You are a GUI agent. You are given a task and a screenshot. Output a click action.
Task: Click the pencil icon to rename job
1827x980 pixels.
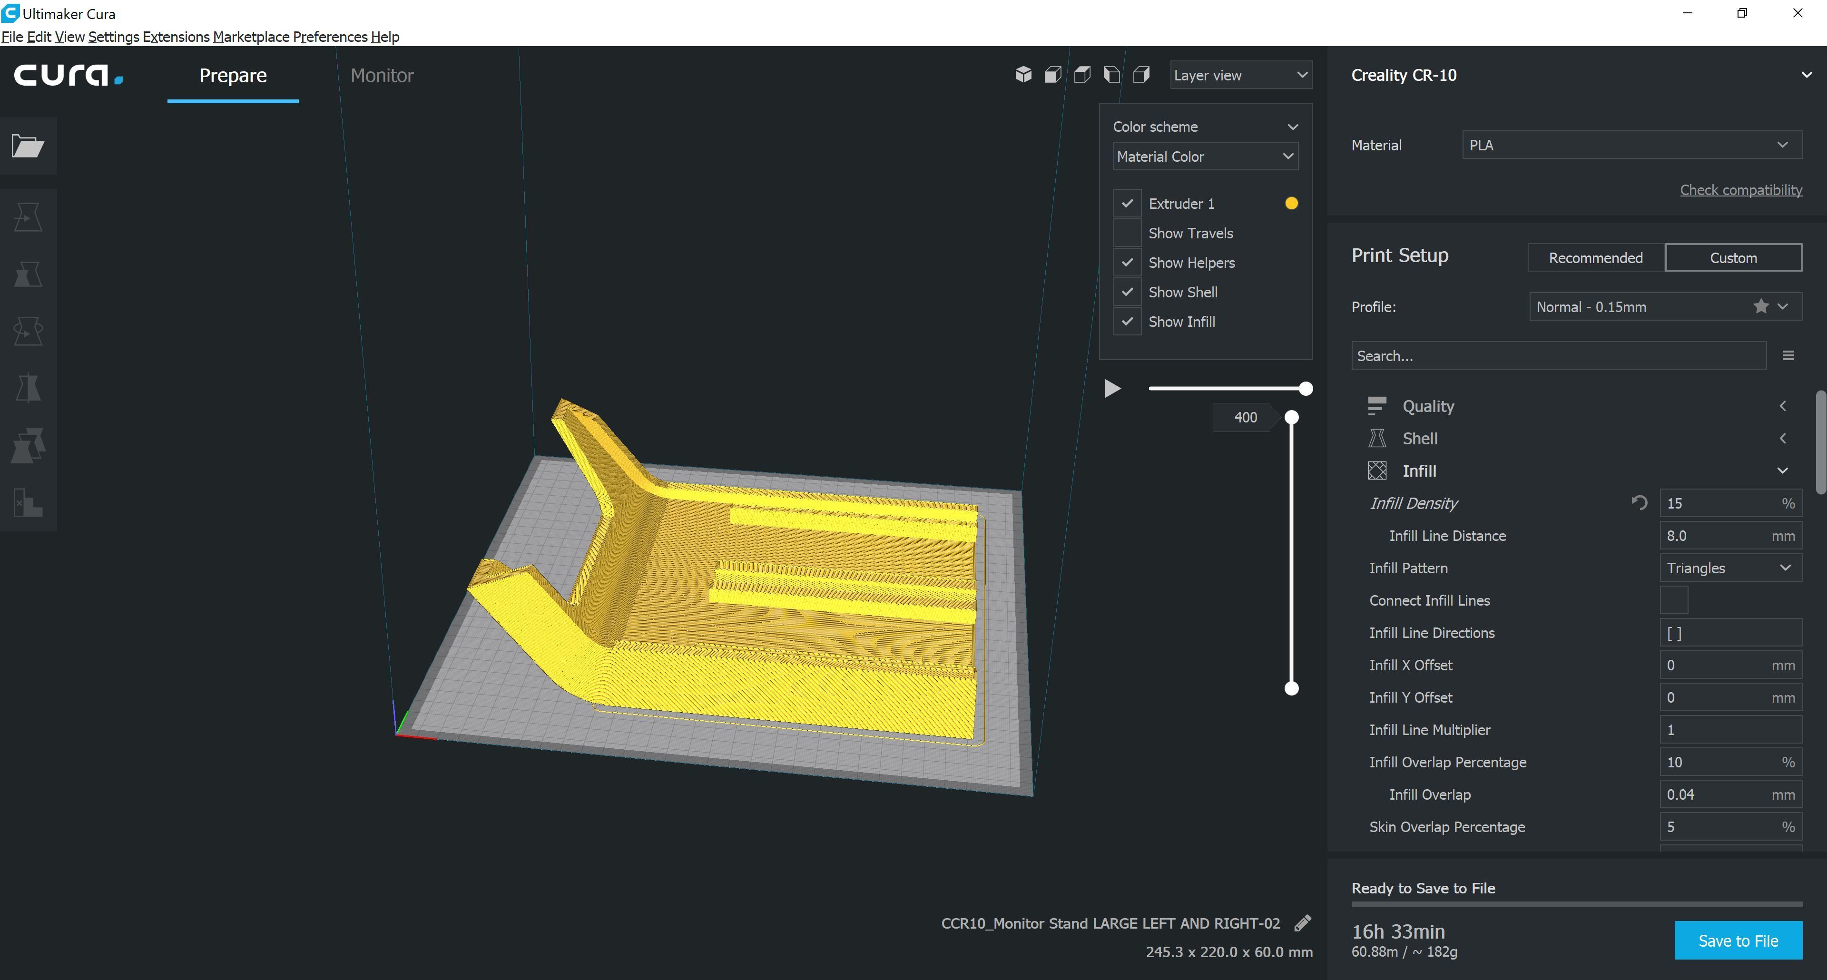[x=1302, y=922]
